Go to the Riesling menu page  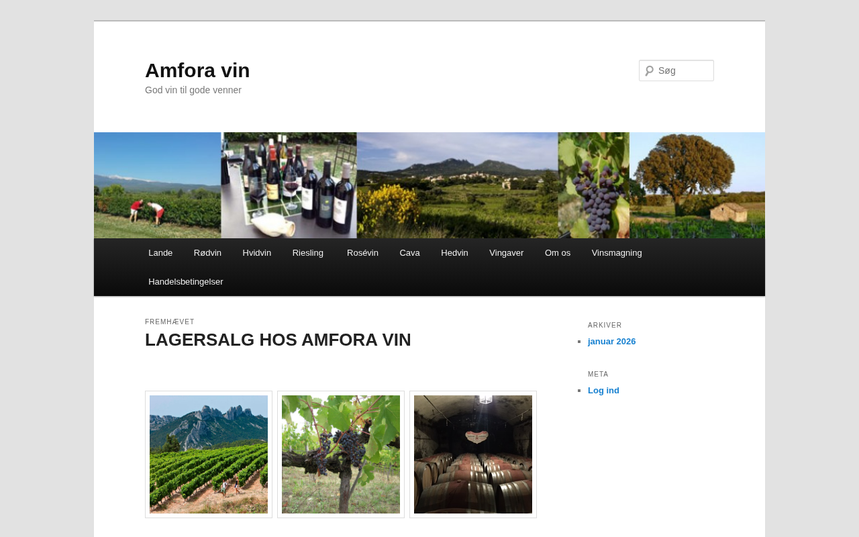[308, 253]
